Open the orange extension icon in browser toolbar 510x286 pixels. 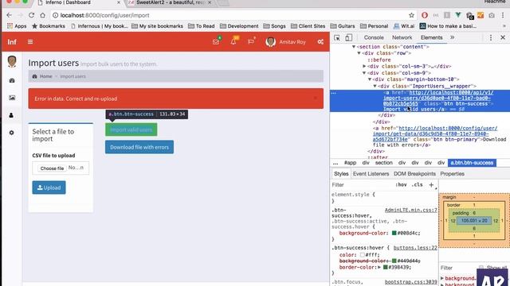481,15
